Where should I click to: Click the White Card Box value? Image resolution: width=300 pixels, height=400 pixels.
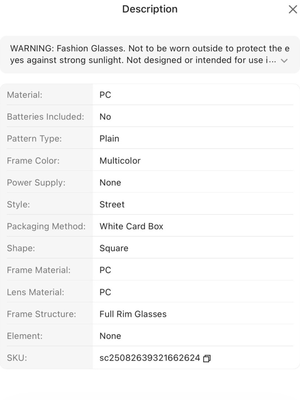pos(131,226)
